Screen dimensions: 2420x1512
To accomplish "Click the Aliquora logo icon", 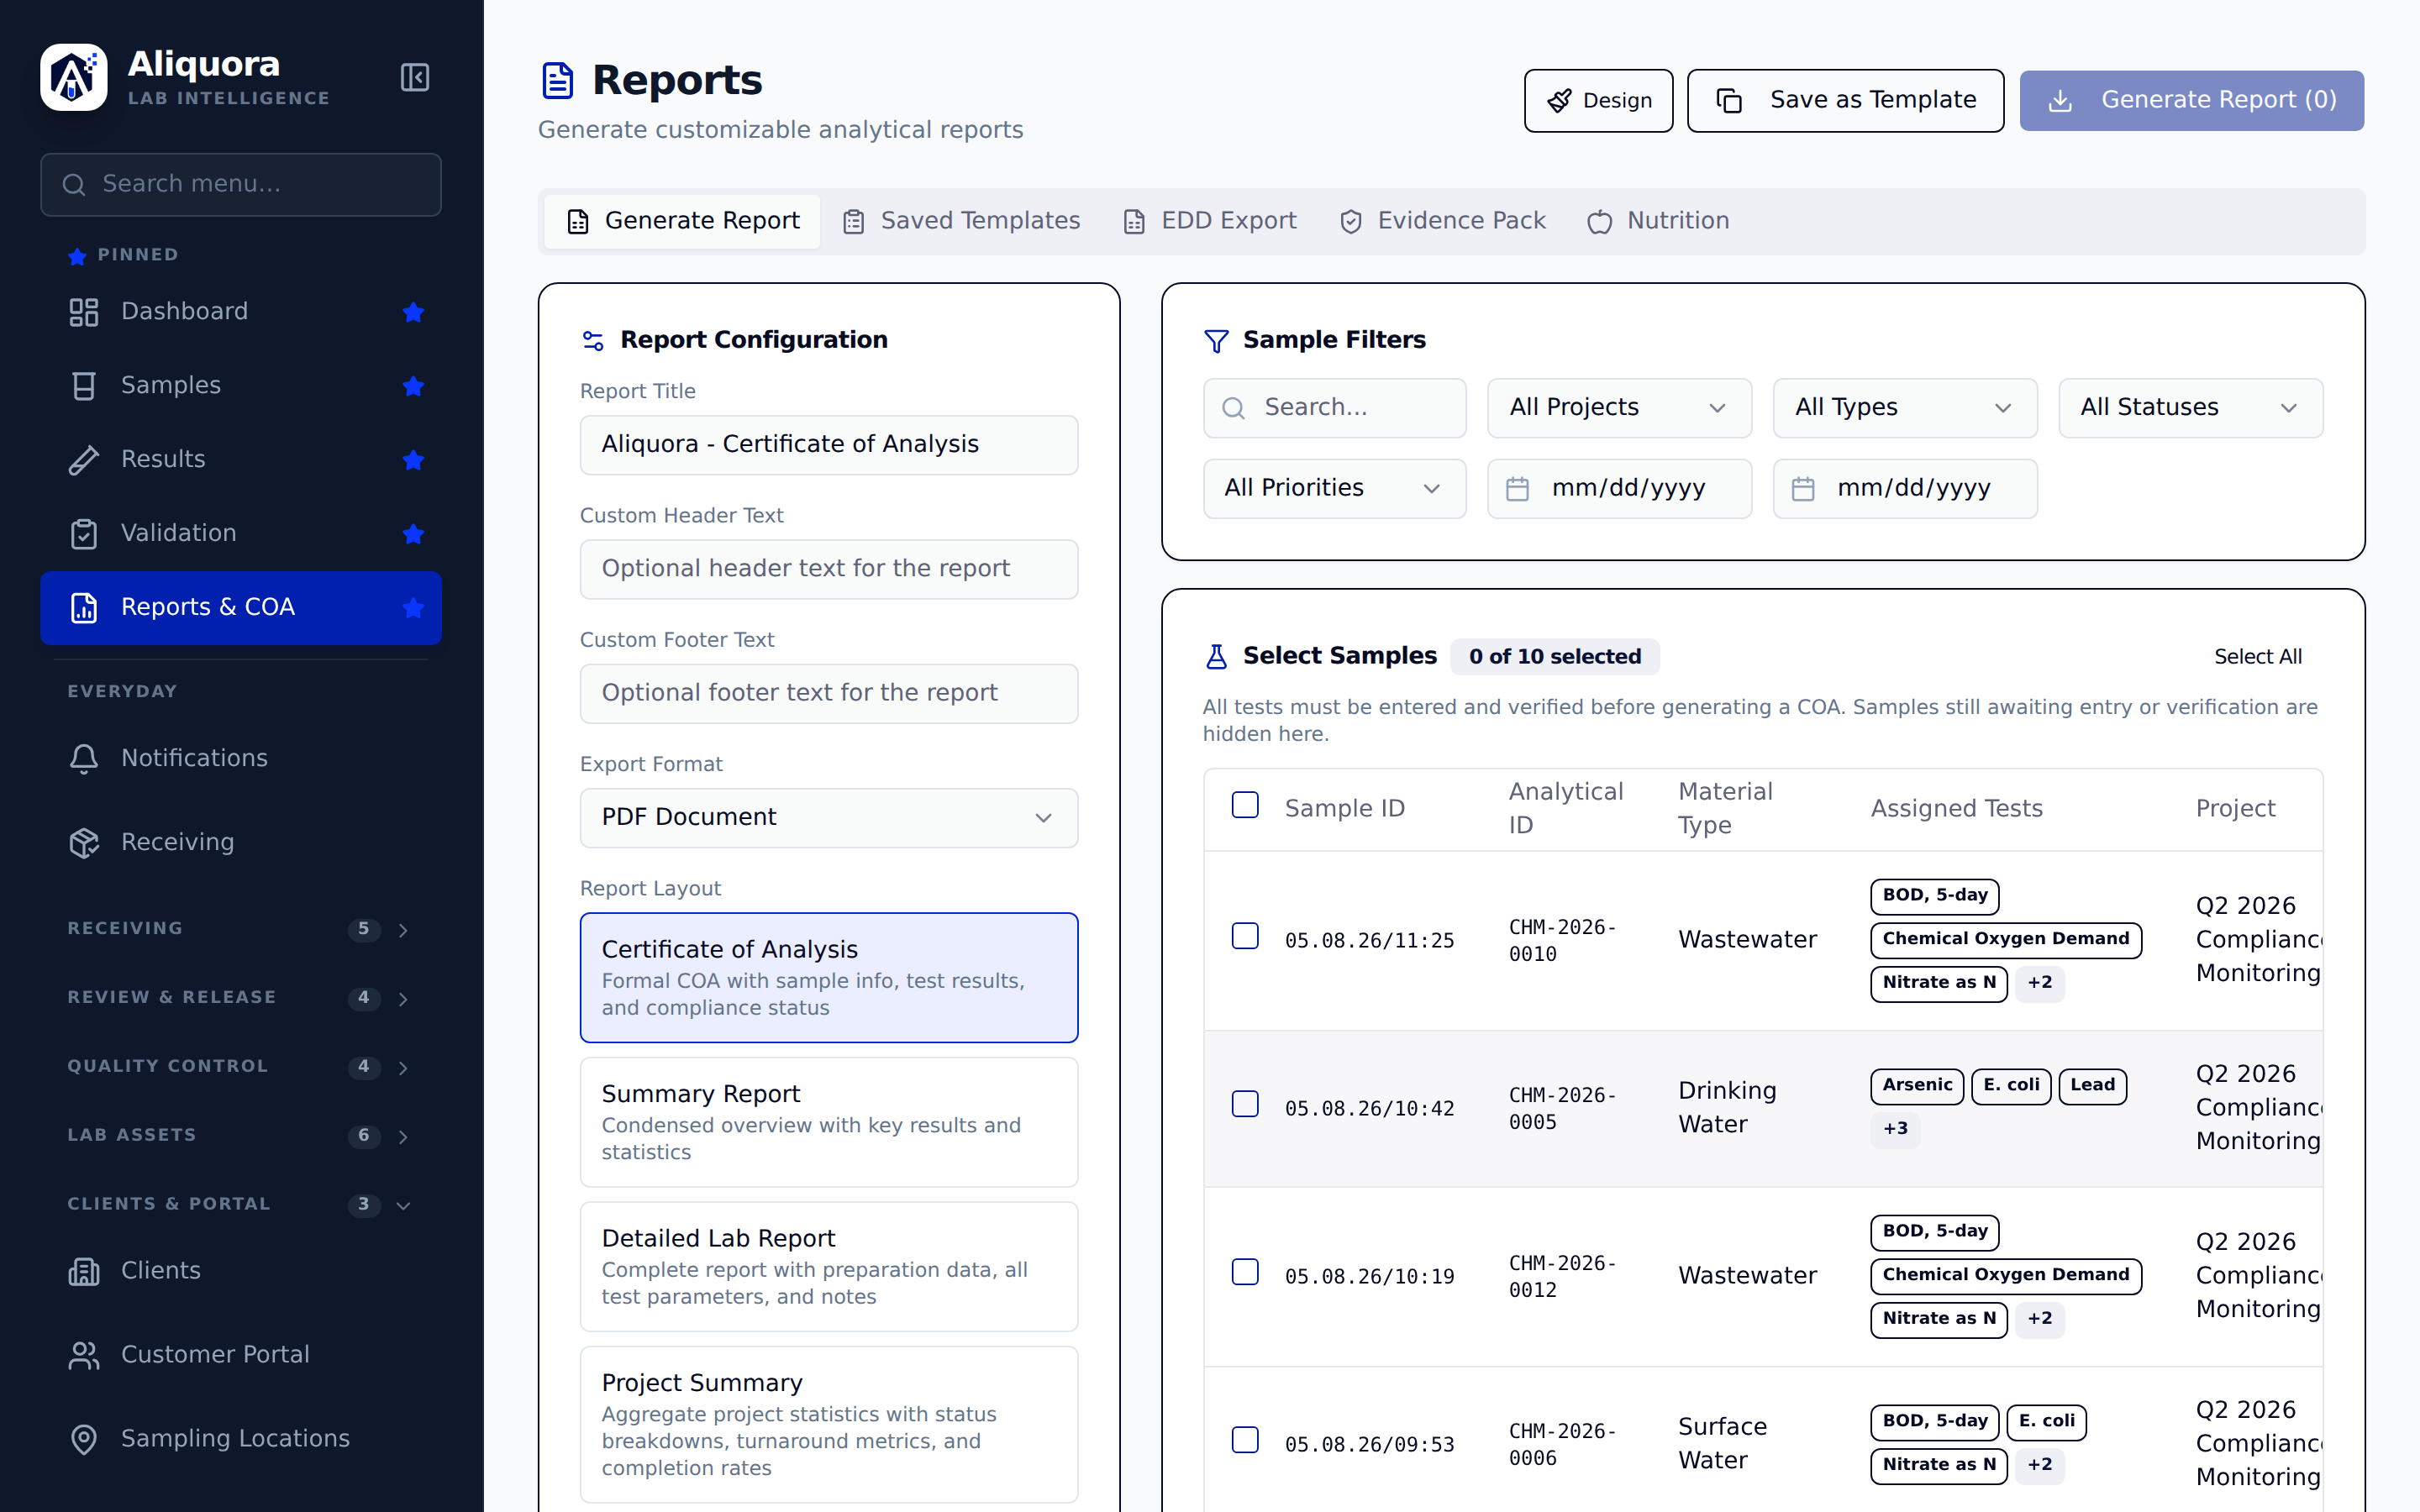I will (74, 77).
